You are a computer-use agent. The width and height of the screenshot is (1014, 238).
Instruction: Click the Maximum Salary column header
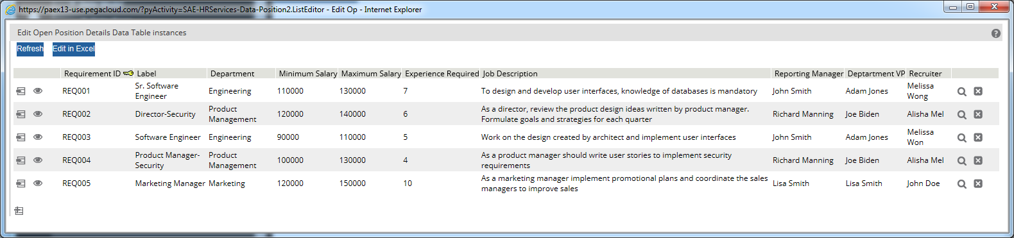tap(371, 74)
